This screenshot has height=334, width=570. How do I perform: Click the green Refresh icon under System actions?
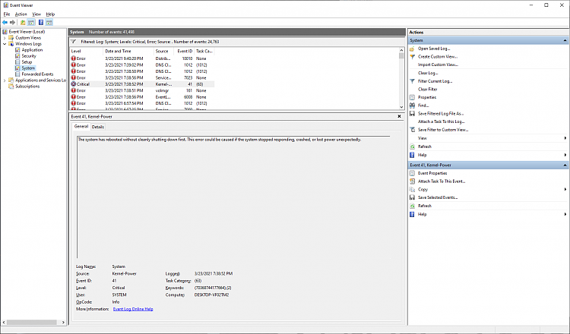412,147
